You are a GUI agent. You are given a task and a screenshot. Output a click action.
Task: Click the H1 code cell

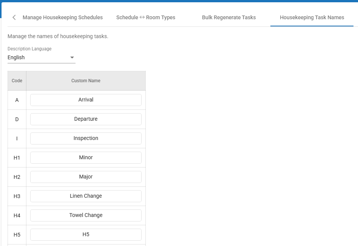coord(17,158)
